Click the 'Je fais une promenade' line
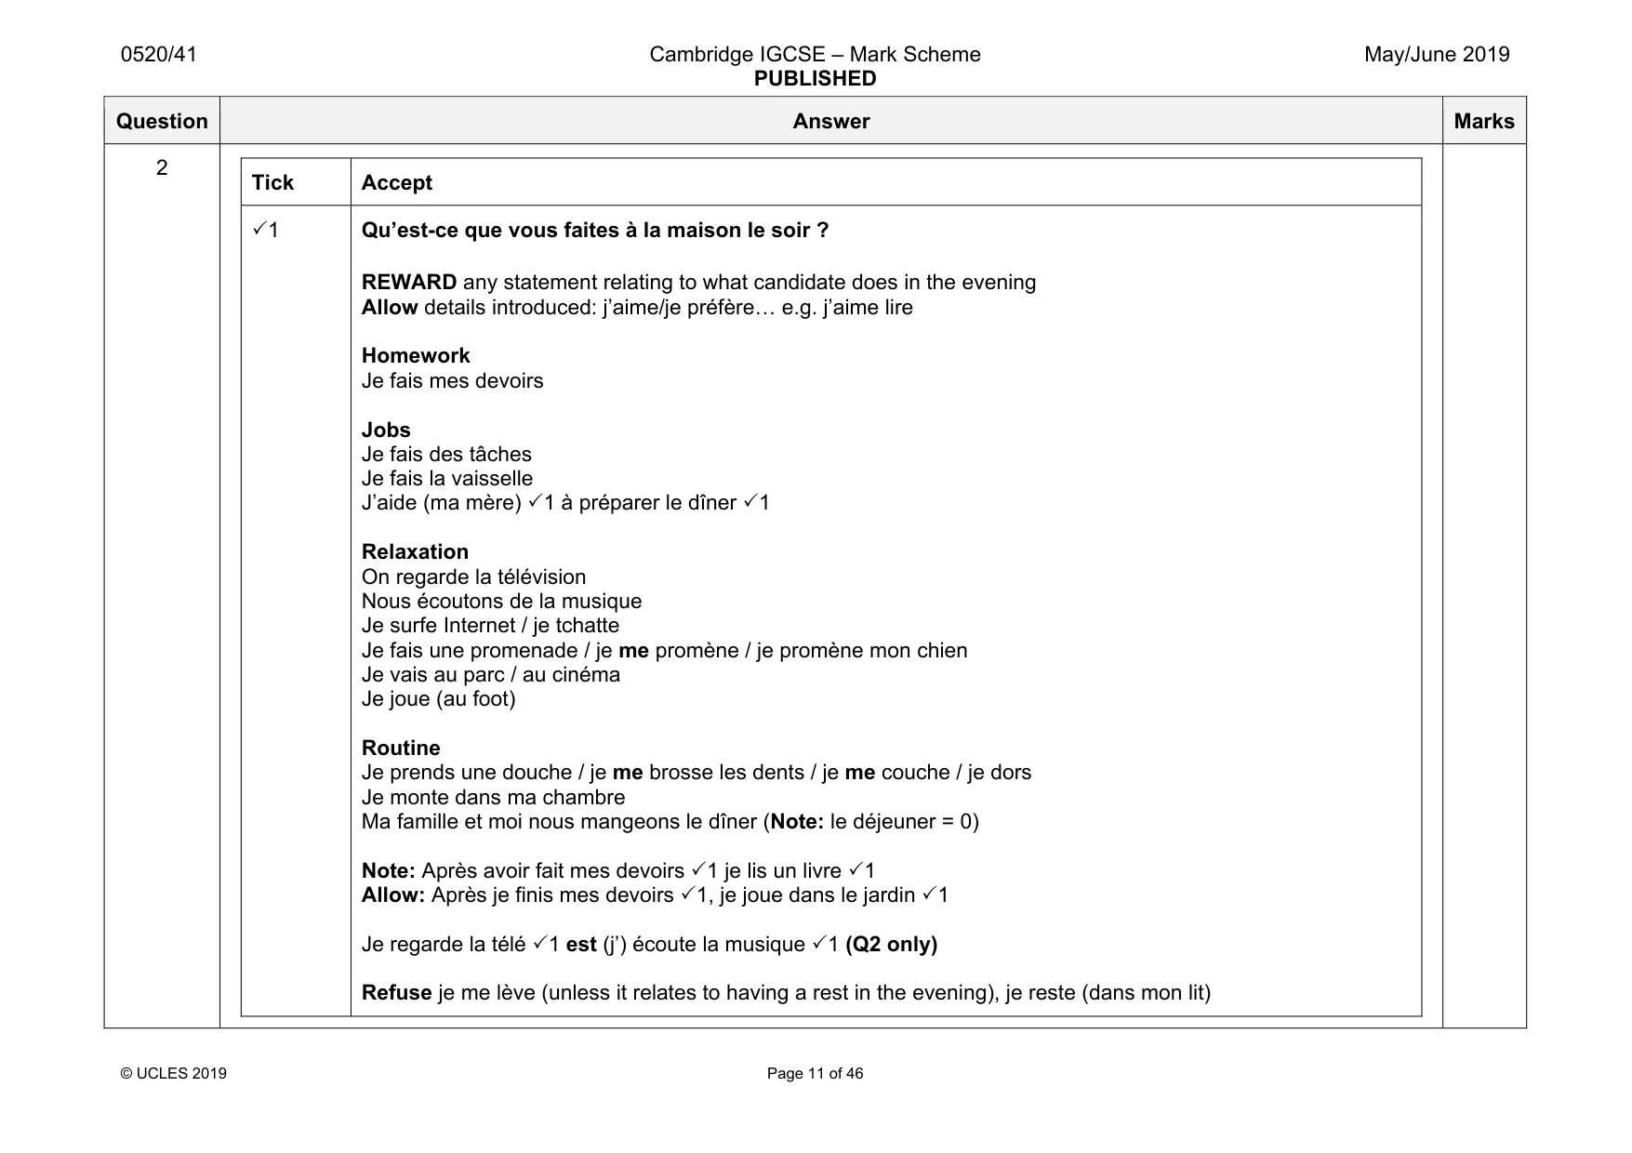 (664, 651)
